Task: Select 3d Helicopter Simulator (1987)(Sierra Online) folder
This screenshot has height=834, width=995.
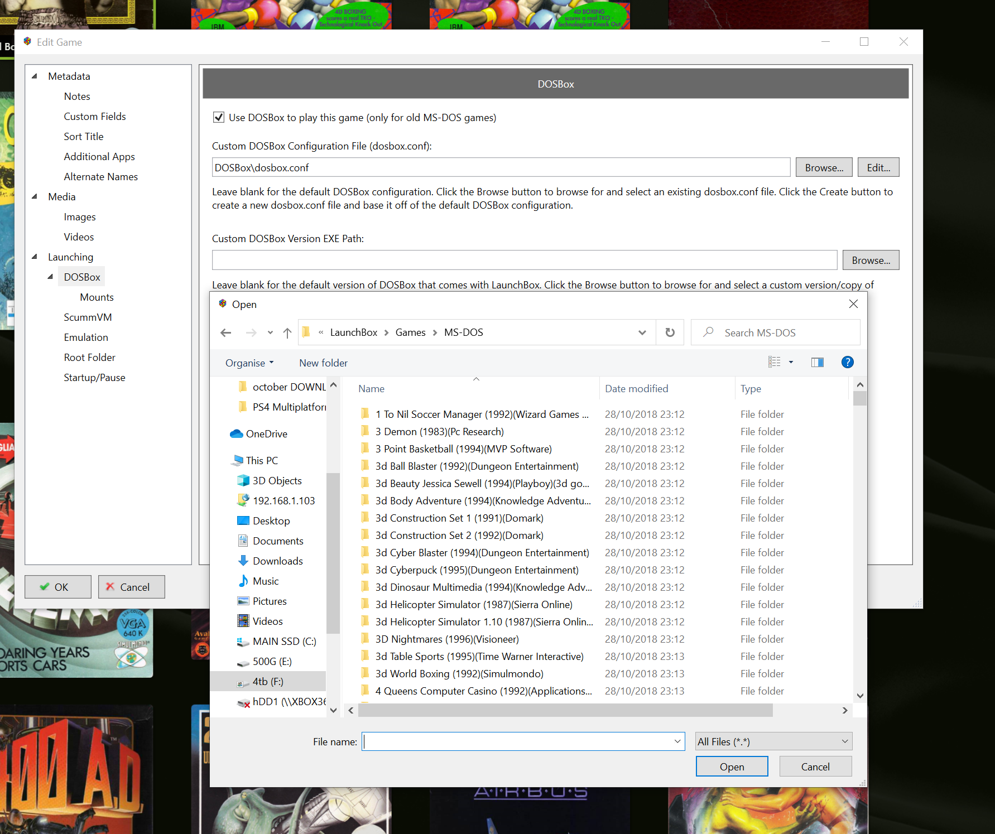Action: click(474, 604)
